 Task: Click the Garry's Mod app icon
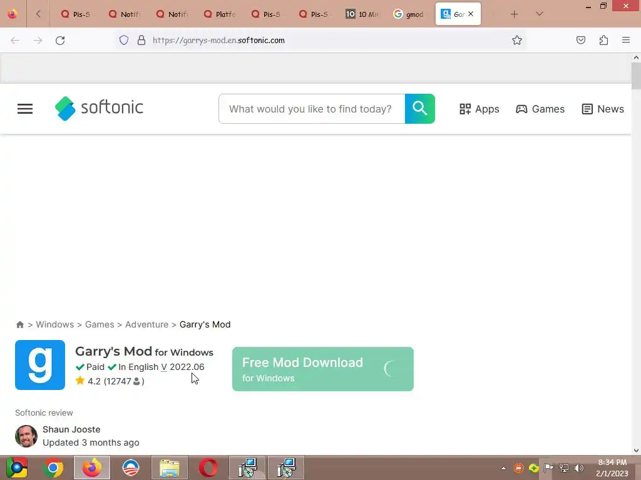[40, 365]
